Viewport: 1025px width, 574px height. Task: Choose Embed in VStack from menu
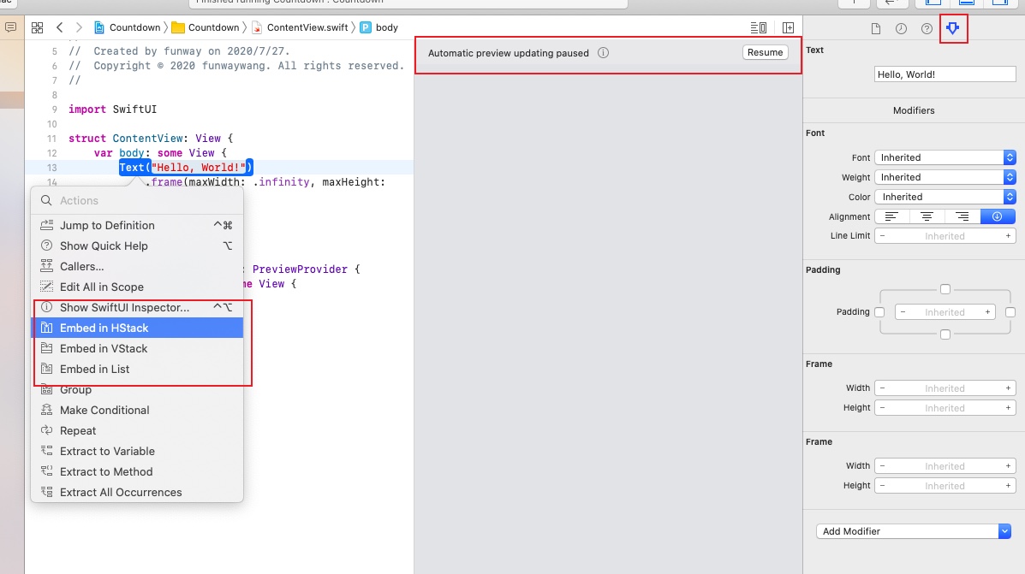[104, 348]
